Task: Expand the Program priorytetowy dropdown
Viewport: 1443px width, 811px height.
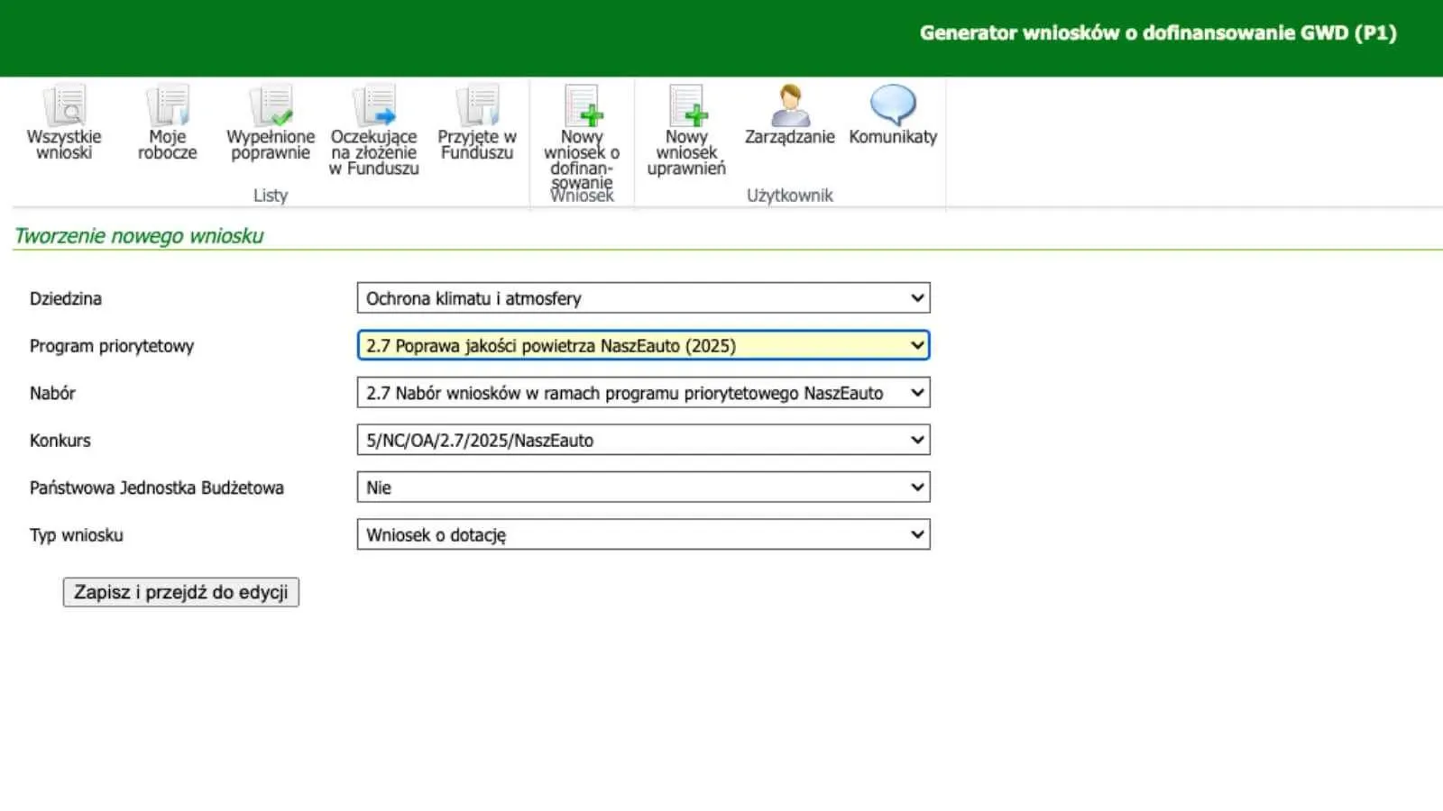Action: [643, 345]
